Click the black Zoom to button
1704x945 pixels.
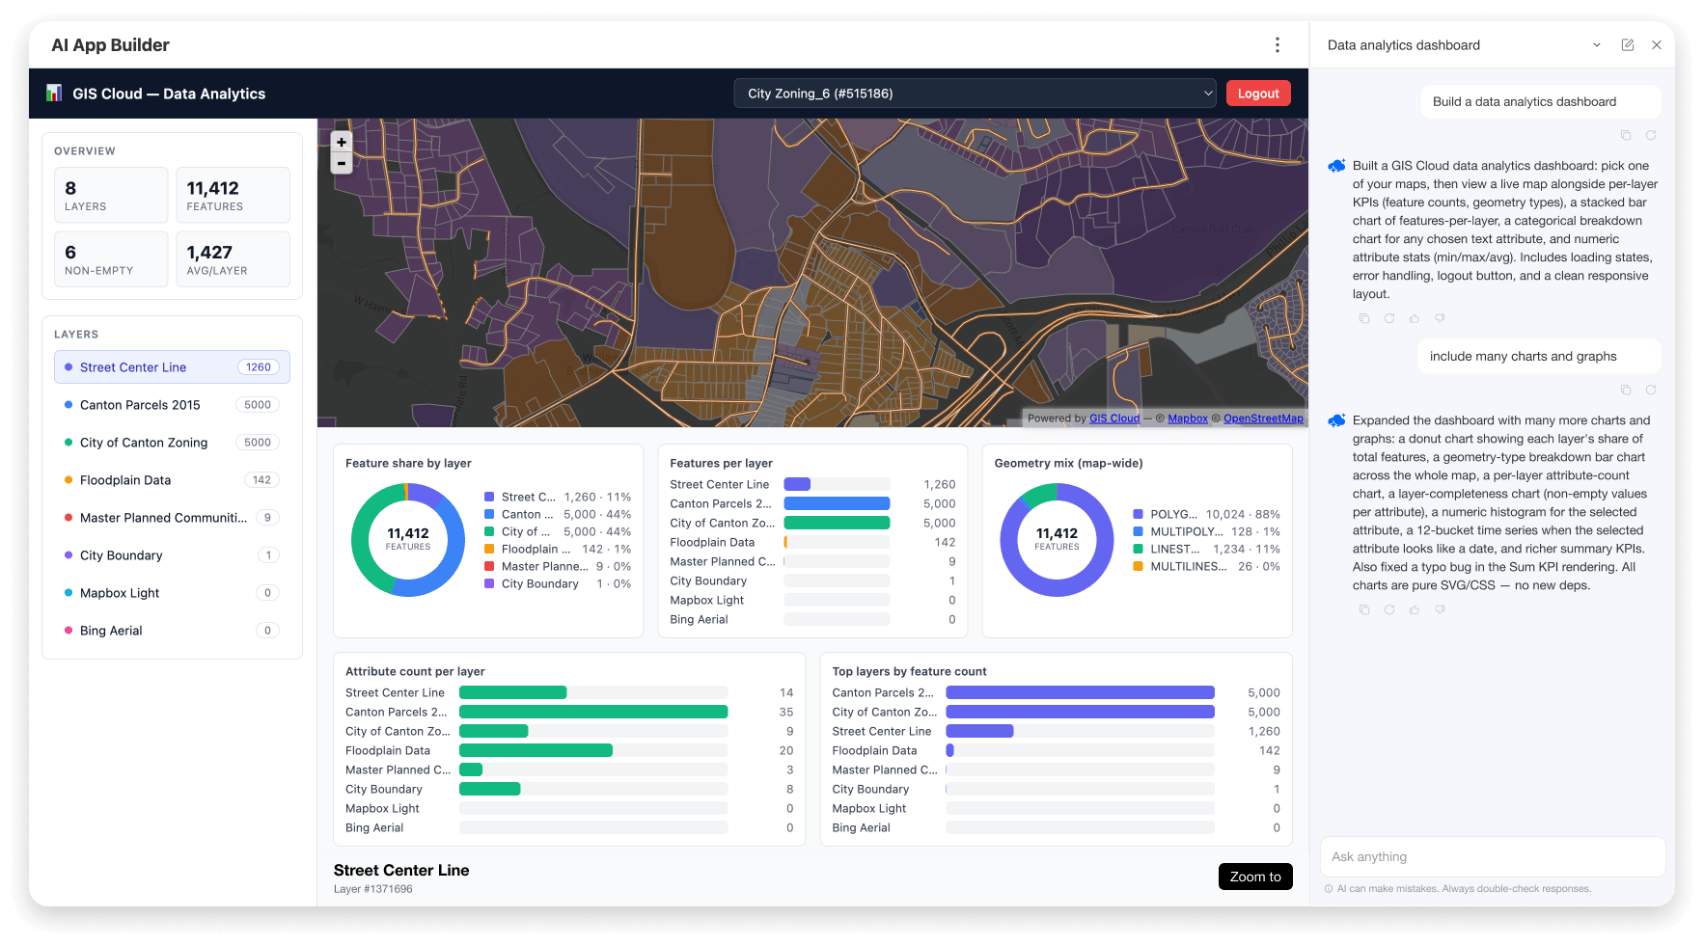click(x=1255, y=877)
